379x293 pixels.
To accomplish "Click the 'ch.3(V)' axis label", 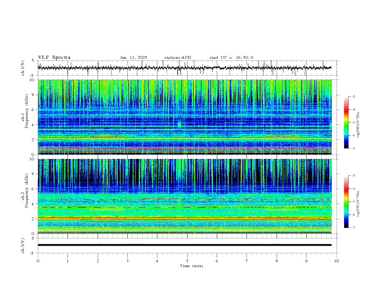I will pyautogui.click(x=23, y=246).
